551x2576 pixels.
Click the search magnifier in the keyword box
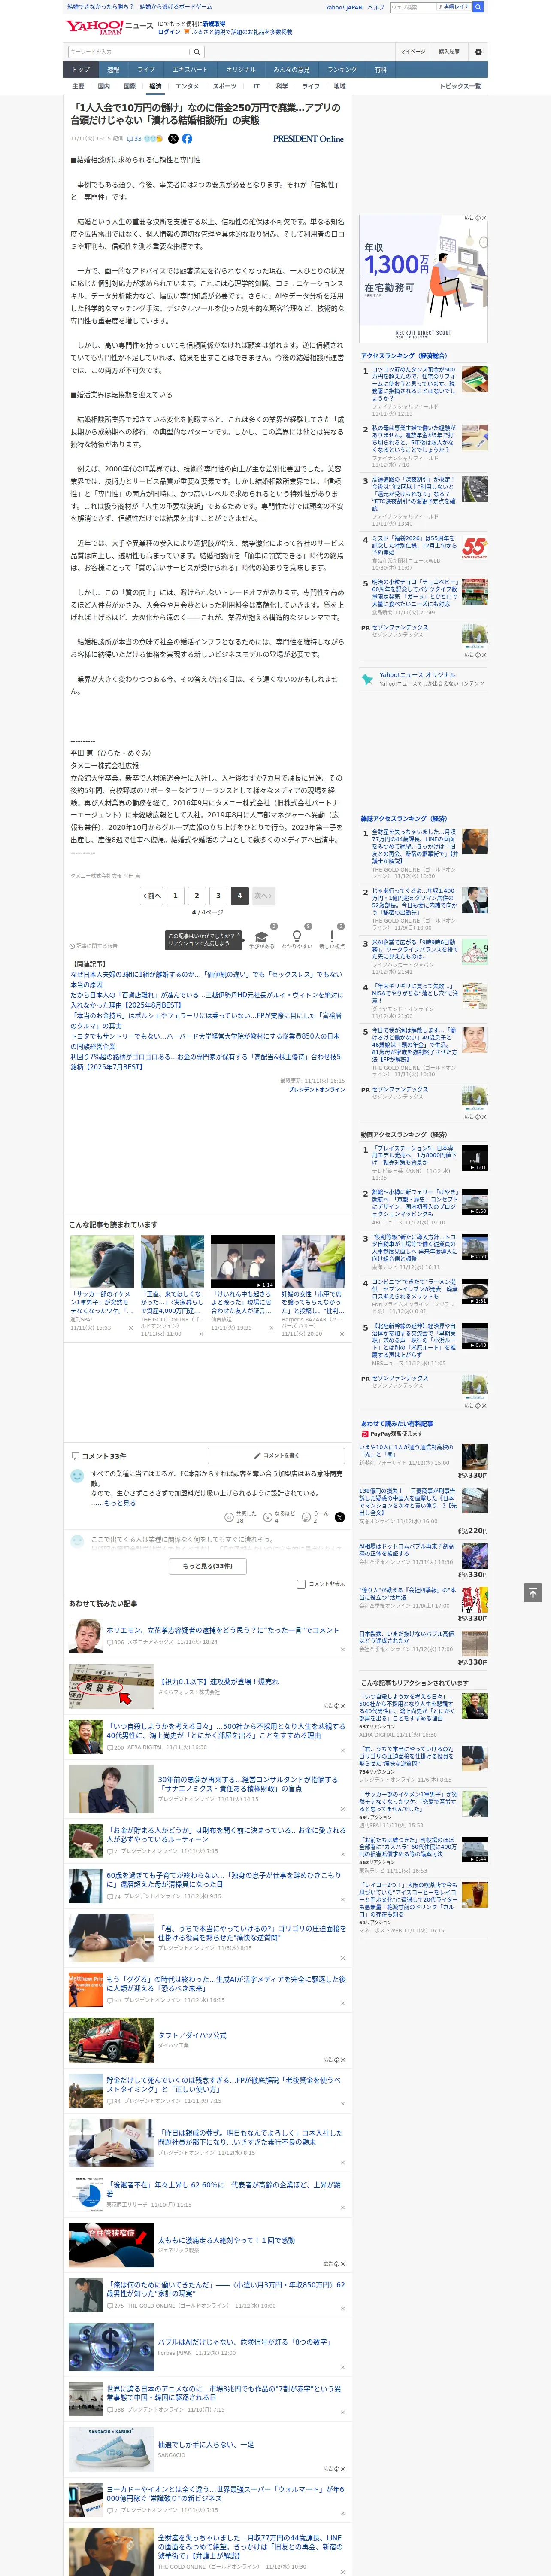pyautogui.click(x=197, y=52)
